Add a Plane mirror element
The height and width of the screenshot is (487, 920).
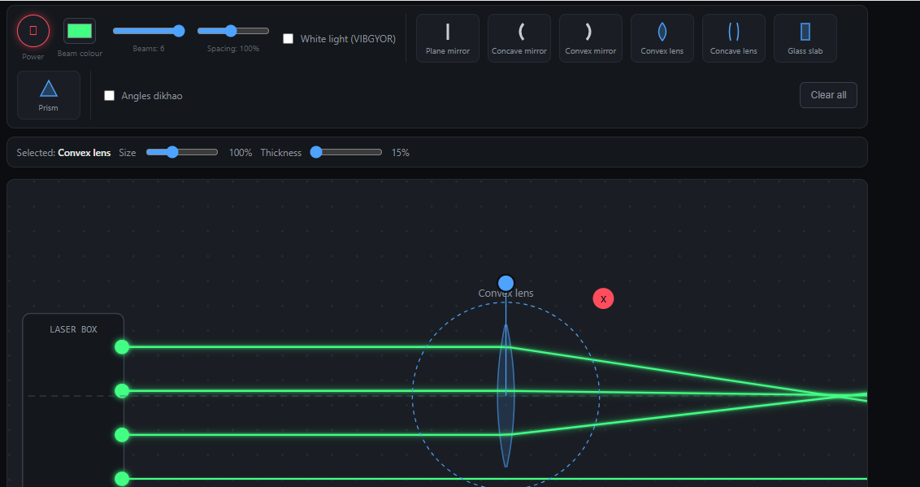(448, 38)
